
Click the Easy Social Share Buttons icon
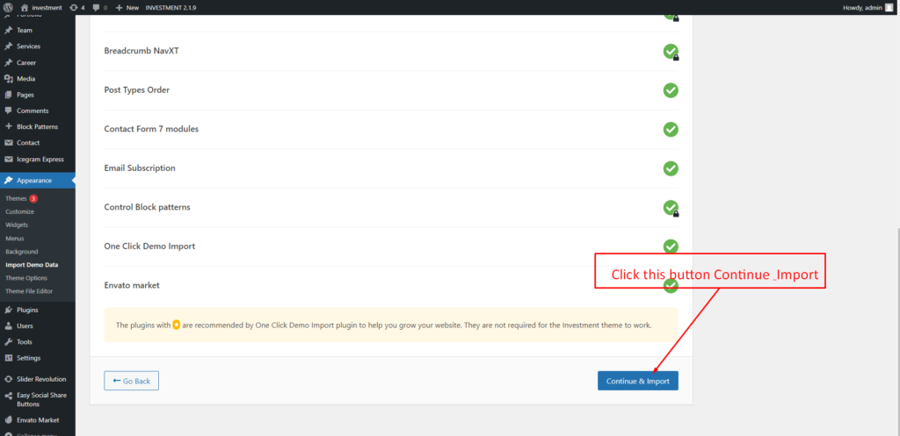pos(9,396)
